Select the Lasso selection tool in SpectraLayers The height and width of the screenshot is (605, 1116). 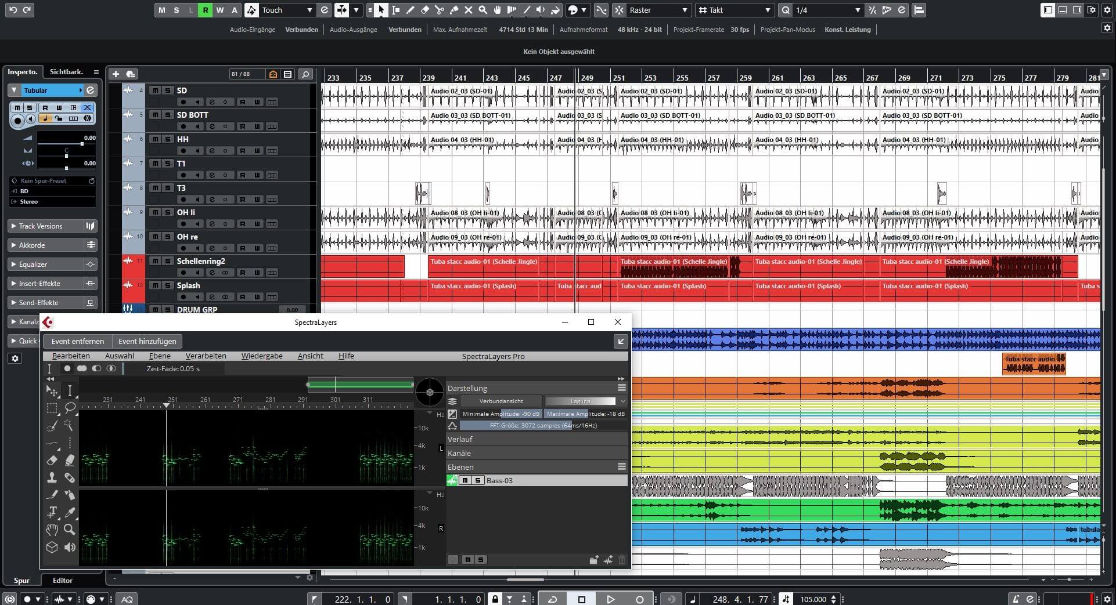[70, 408]
